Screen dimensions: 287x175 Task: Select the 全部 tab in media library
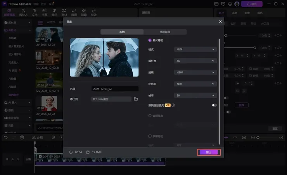(x=40, y=22)
